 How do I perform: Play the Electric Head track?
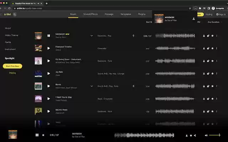(49, 111)
